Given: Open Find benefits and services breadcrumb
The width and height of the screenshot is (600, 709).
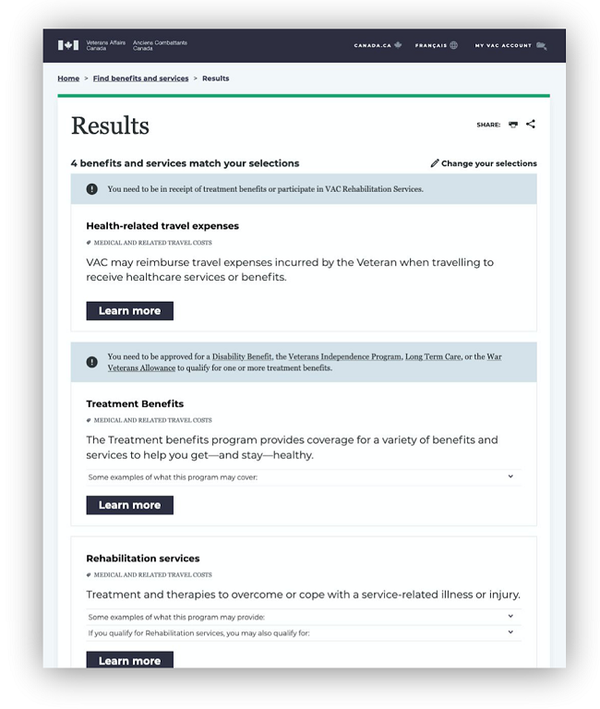Looking at the screenshot, I should (140, 78).
